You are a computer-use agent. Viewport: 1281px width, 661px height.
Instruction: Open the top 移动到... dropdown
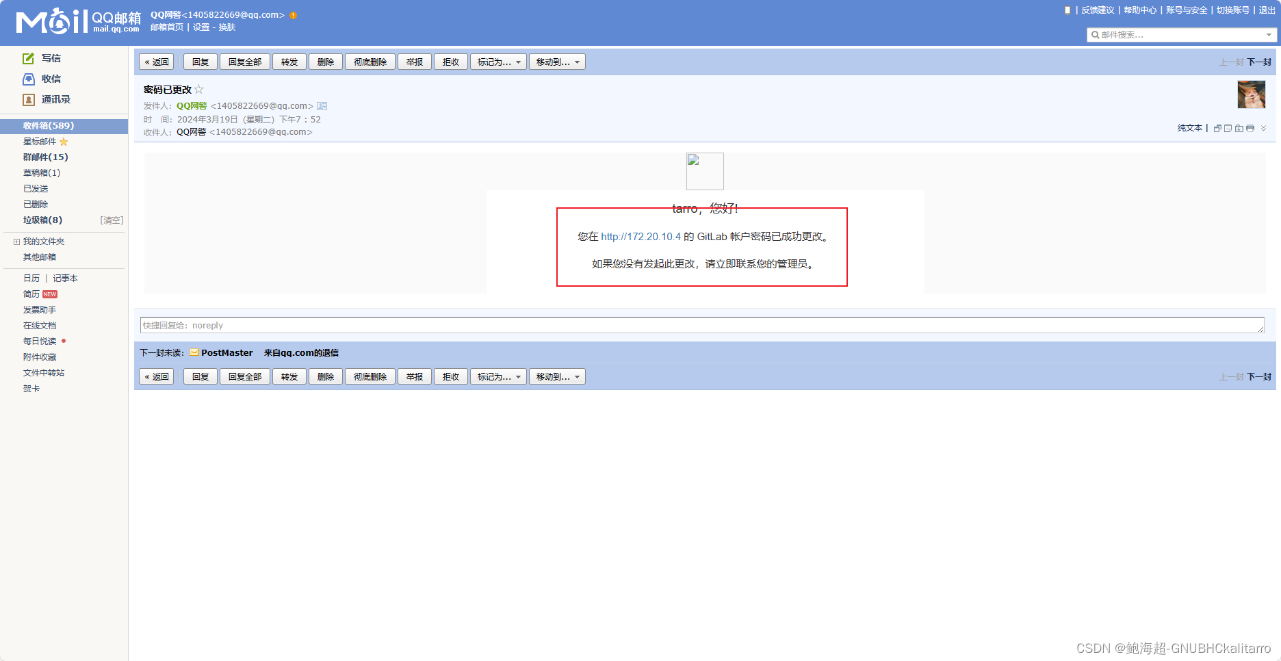557,62
